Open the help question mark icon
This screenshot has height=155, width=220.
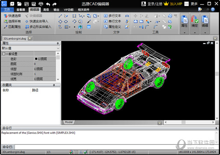213,10
